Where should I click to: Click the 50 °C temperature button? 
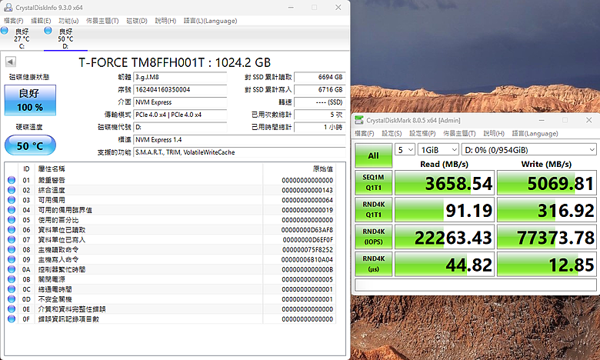pyautogui.click(x=30, y=145)
